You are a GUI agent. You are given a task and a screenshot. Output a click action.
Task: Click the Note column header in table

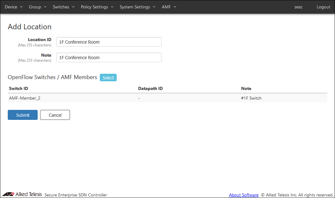tap(246, 88)
